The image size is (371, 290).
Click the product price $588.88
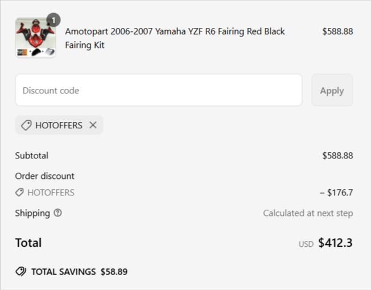pos(337,31)
